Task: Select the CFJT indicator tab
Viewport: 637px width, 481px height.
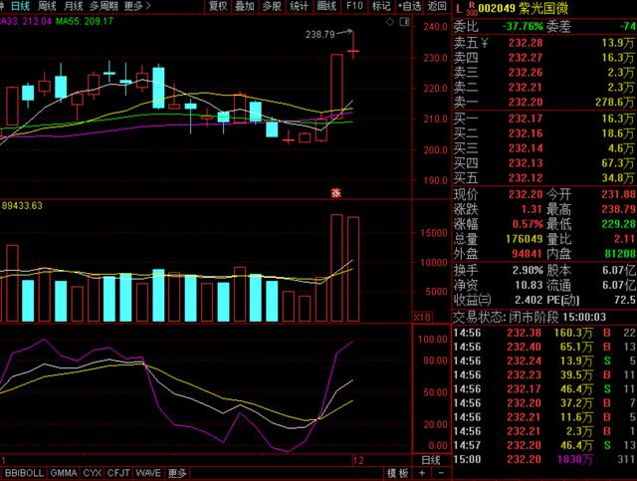Action: pyautogui.click(x=118, y=473)
